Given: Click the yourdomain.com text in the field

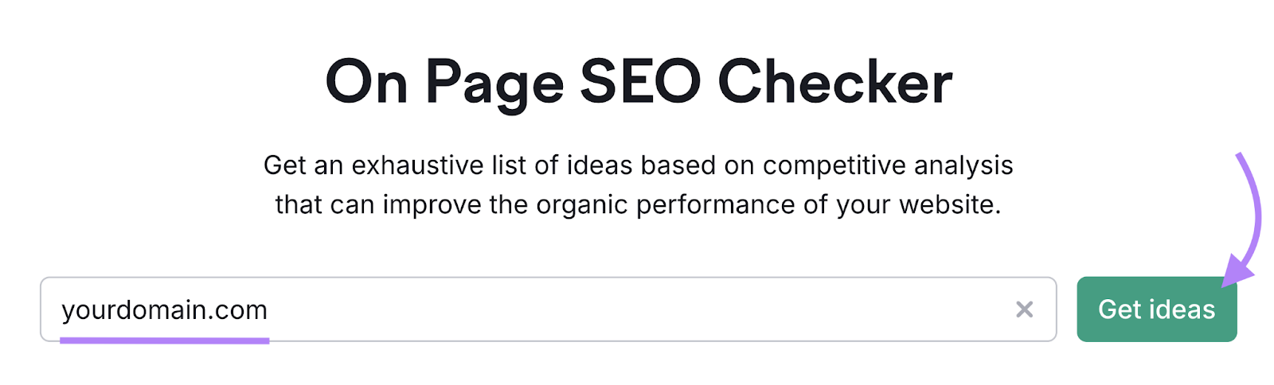Looking at the screenshot, I should pos(165,310).
